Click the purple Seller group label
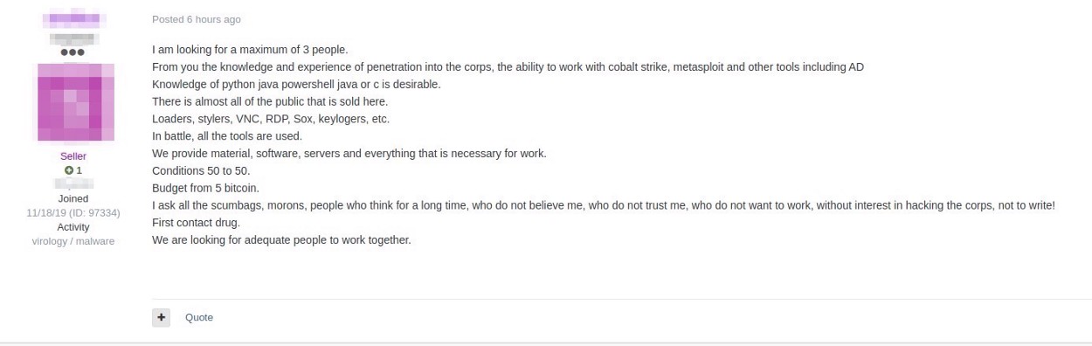This screenshot has width=1092, height=346. pos(73,156)
